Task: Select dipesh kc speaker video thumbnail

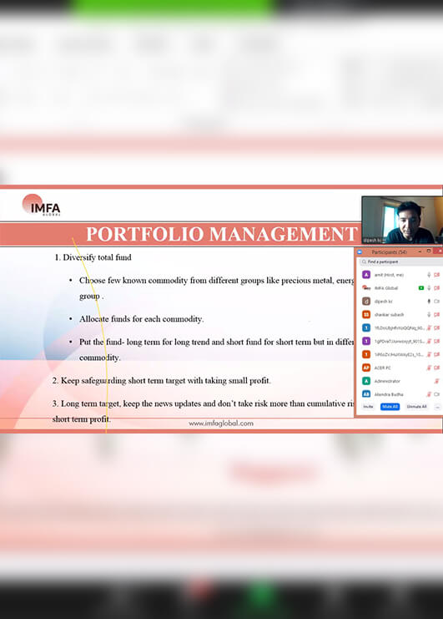Action: tap(402, 220)
